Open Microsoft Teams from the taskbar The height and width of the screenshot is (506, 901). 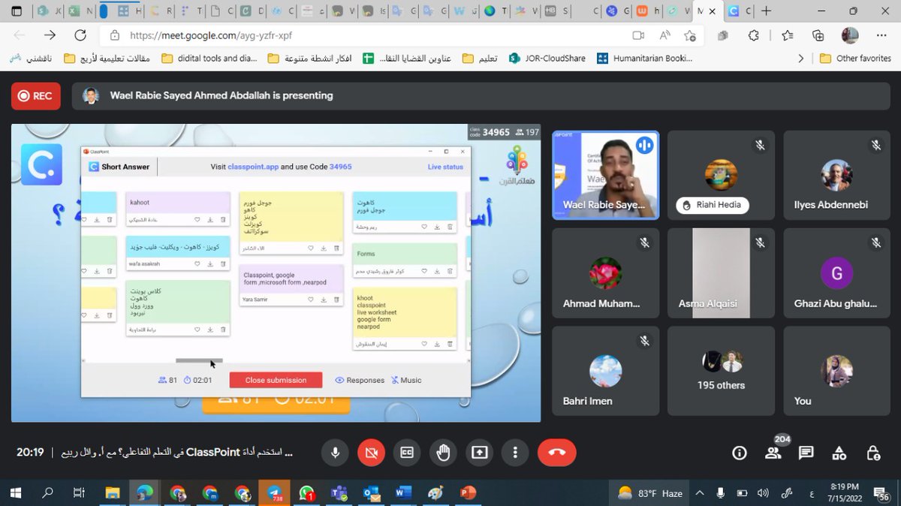click(x=339, y=493)
